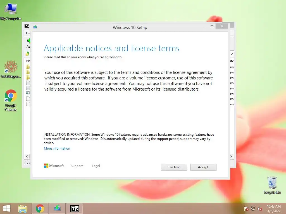
Task: Select the setup application file icon in 7-Zip
Action: [28, 93]
